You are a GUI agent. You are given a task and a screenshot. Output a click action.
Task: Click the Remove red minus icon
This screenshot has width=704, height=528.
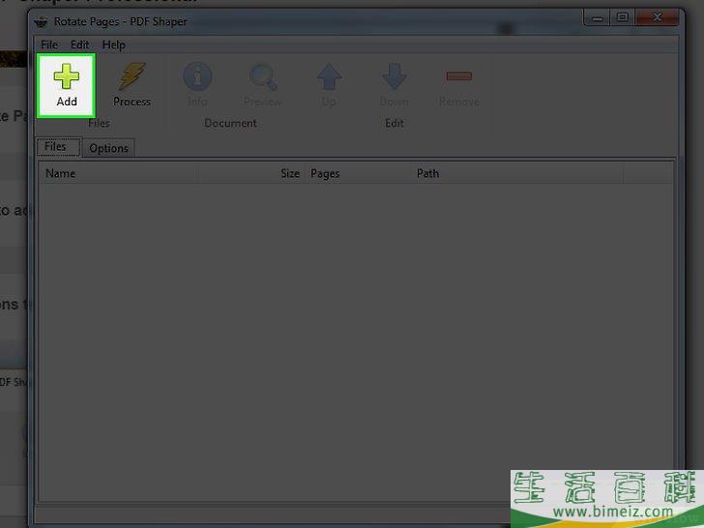[458, 76]
